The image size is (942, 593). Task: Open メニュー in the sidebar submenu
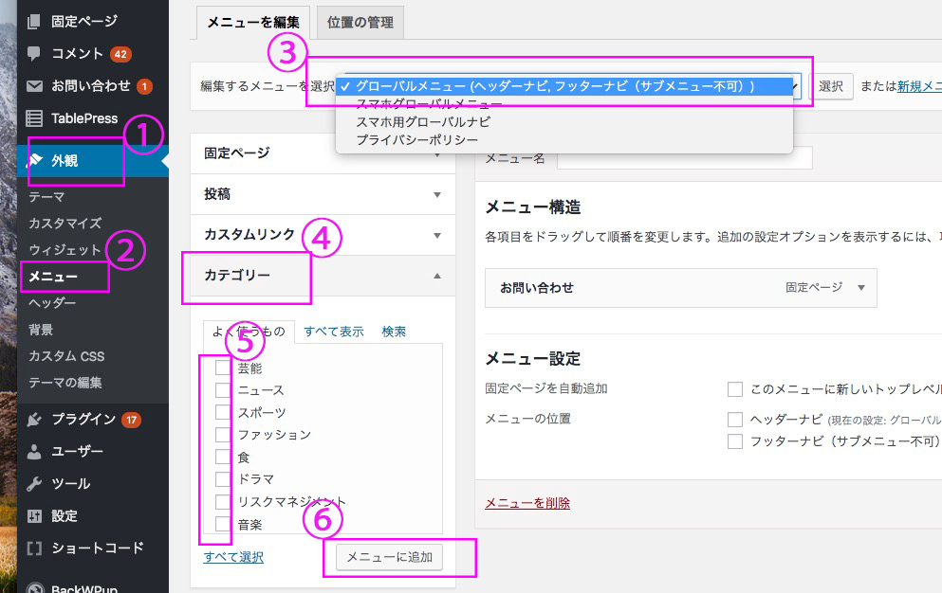(53, 277)
